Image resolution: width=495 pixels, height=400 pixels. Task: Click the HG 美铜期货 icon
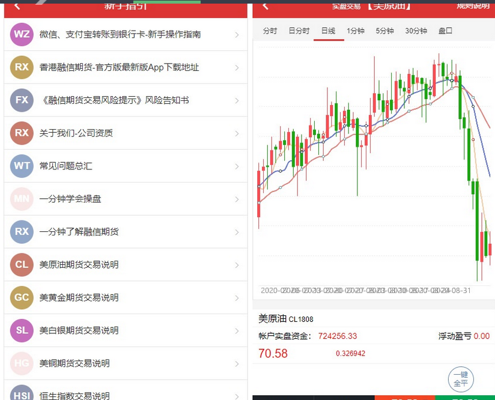tap(21, 363)
